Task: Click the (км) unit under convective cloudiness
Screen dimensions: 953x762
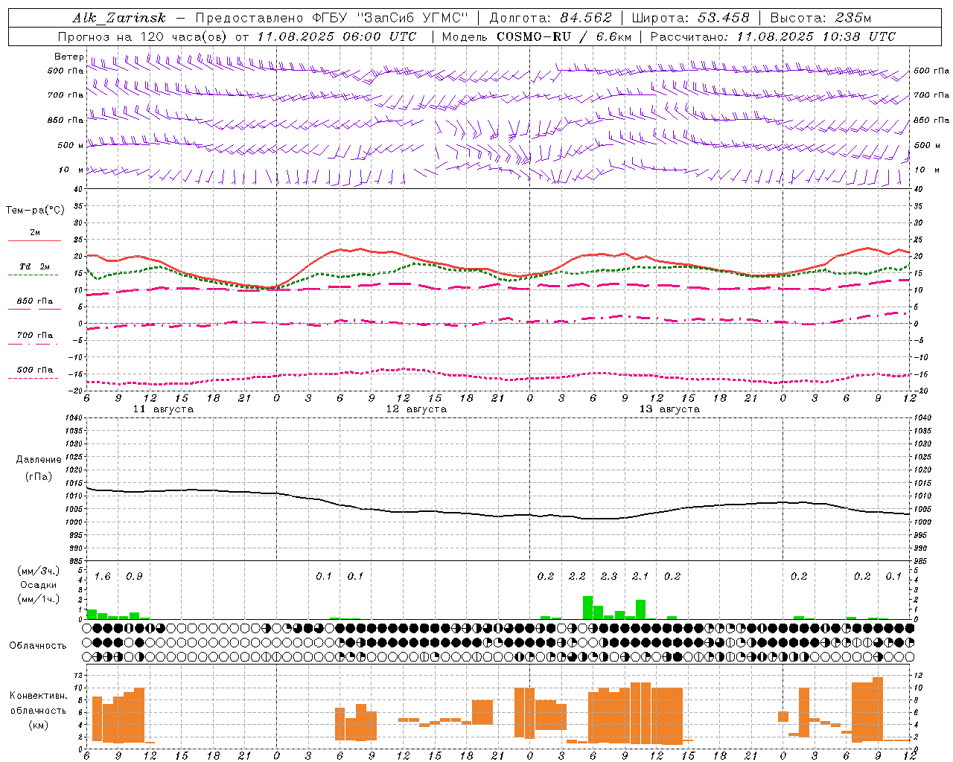Action: point(38,724)
